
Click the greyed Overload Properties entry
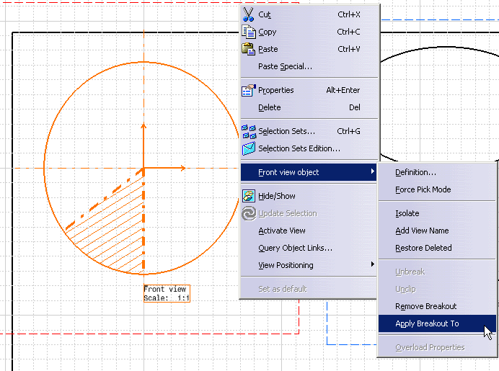(x=437, y=347)
